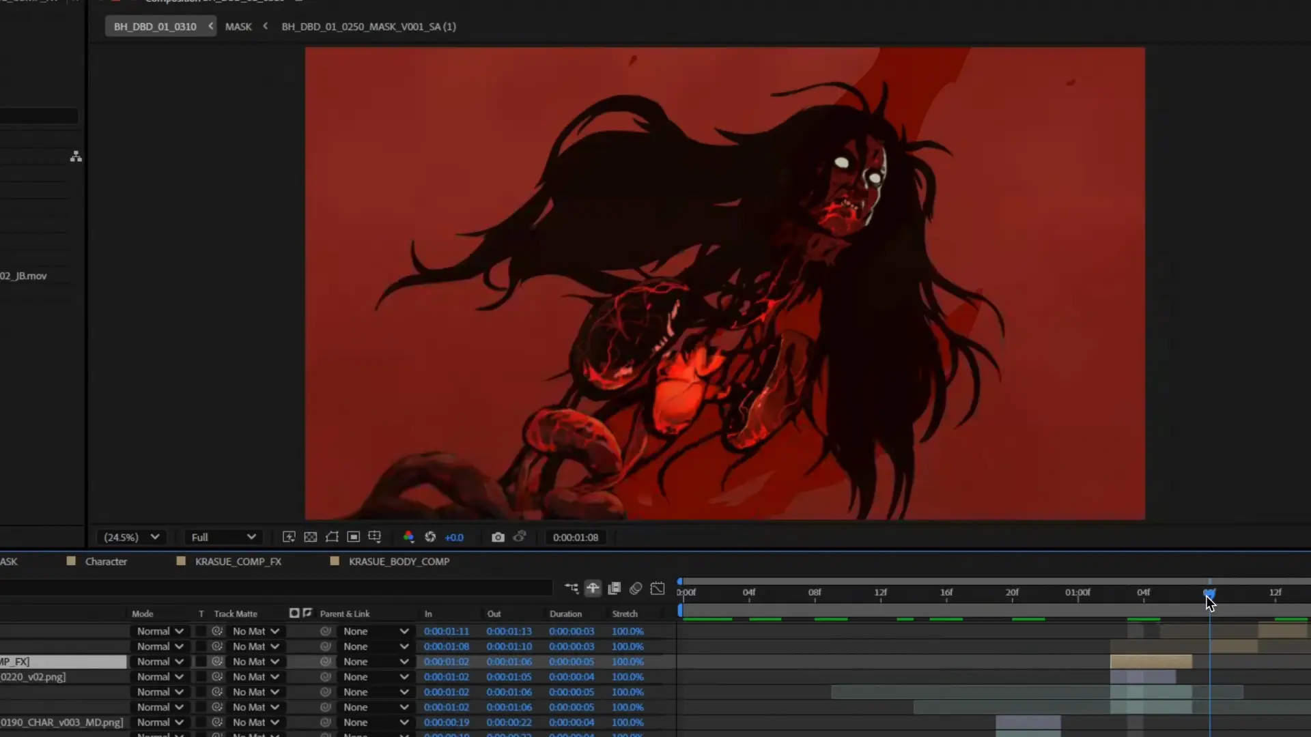
Task: Click the Reset Exposure icon
Action: coord(430,537)
